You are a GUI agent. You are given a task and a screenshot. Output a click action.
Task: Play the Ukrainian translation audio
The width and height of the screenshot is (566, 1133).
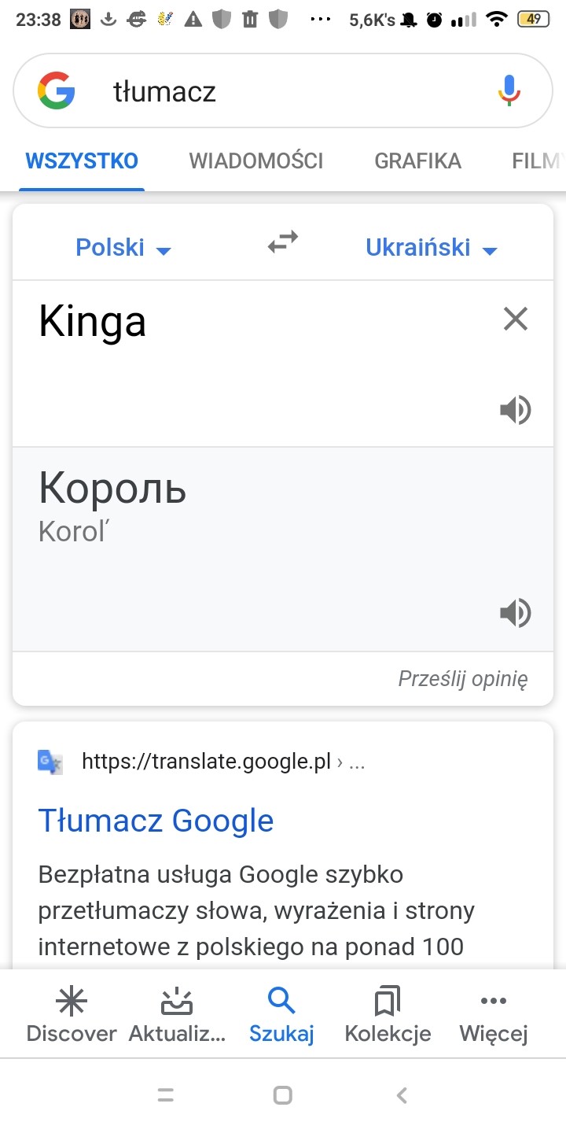pyautogui.click(x=516, y=614)
